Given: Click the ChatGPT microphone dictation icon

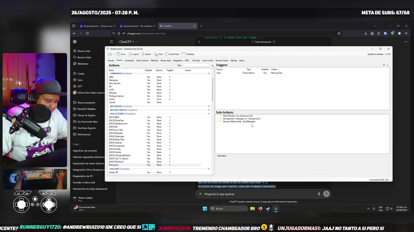Looking at the screenshot, I should coord(319,194).
